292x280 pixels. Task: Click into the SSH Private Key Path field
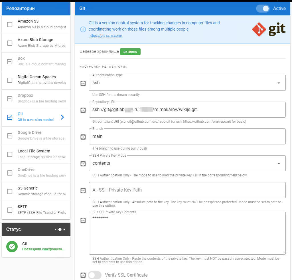(x=187, y=190)
